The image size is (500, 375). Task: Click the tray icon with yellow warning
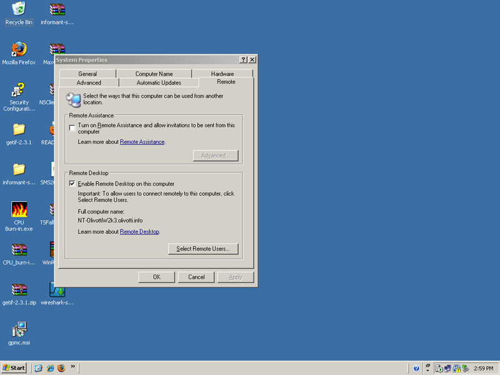(457, 368)
